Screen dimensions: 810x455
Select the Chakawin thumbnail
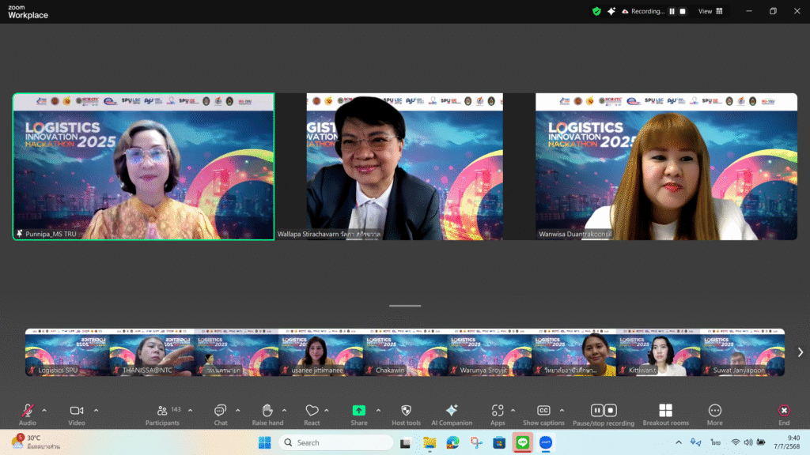click(x=405, y=352)
